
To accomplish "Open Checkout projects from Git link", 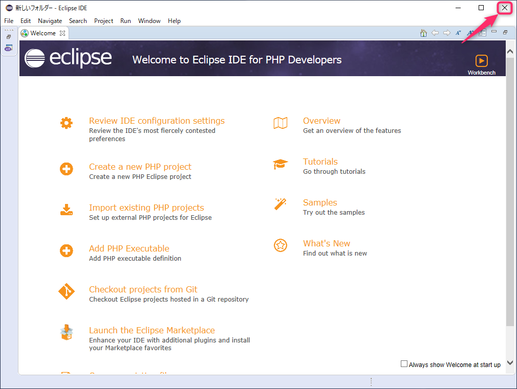I will (143, 289).
